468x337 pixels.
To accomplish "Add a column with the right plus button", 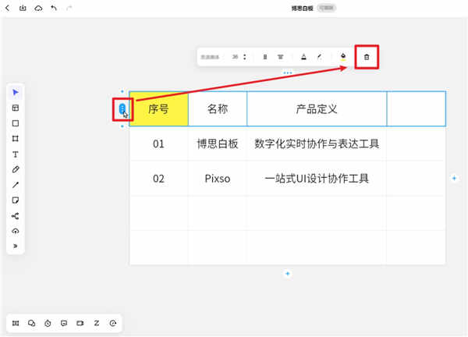I will 454,178.
